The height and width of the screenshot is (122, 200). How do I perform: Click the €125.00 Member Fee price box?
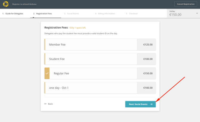(146, 45)
